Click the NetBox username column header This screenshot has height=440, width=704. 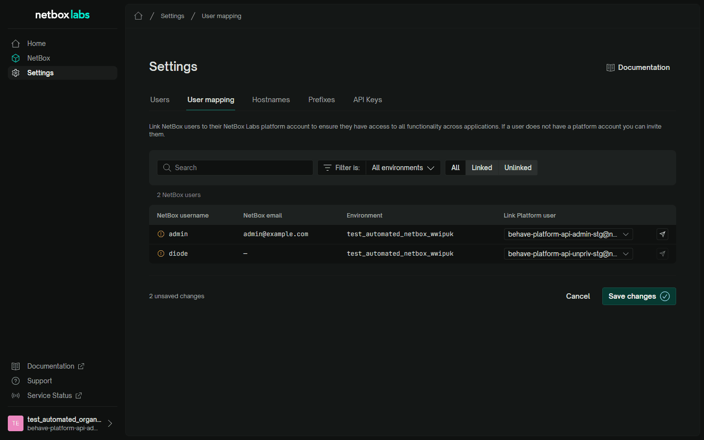tap(183, 216)
